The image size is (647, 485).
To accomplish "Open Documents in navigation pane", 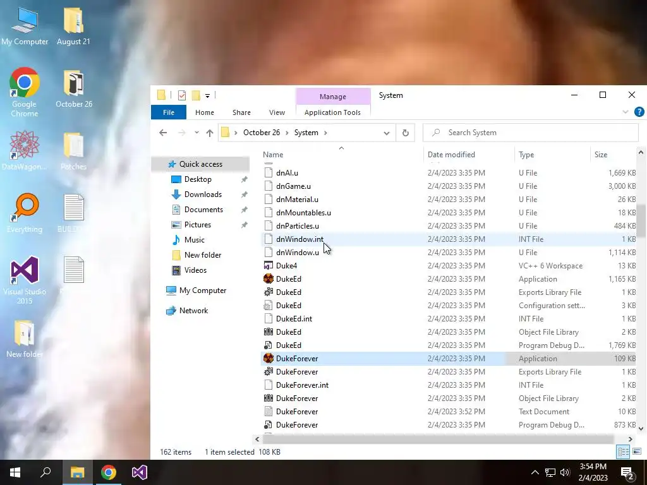I will click(x=203, y=210).
